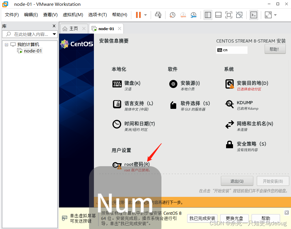This screenshot has width=291, height=229.
Task: Open 键盘(K) keyboard settings in installer
Action: pos(132,83)
